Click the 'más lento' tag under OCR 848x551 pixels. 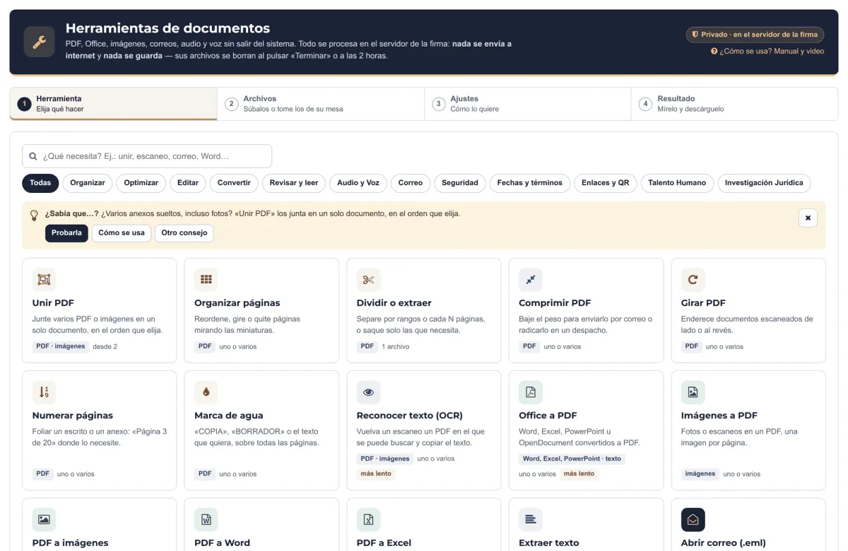[x=376, y=474]
